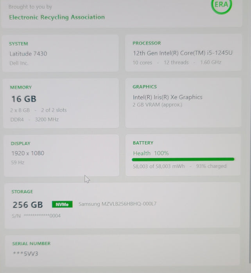Open the Electronic Recycling Association link
The height and width of the screenshot is (273, 251).
pyautogui.click(x=57, y=17)
